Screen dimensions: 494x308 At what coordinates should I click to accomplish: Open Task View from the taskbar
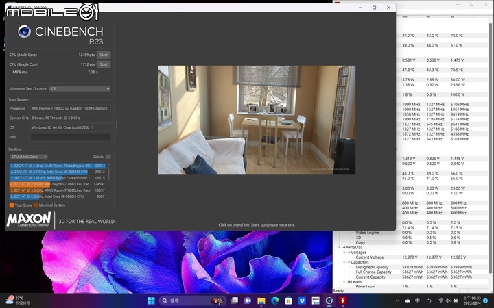coord(234,300)
